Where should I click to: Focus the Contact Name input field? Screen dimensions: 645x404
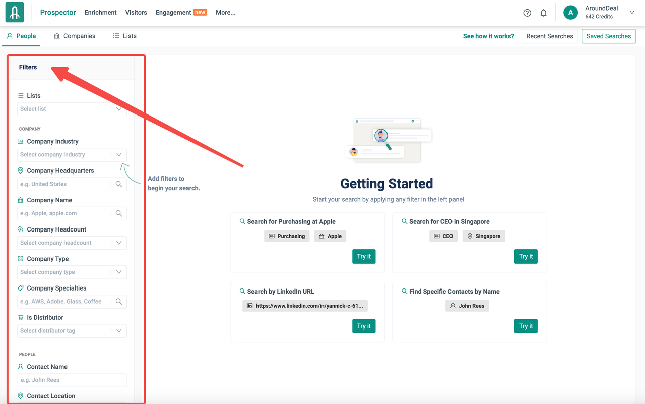[72, 380]
